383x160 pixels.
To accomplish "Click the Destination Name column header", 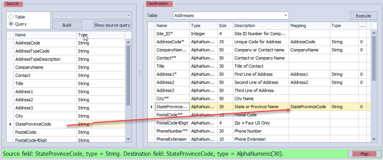I will [172, 26].
